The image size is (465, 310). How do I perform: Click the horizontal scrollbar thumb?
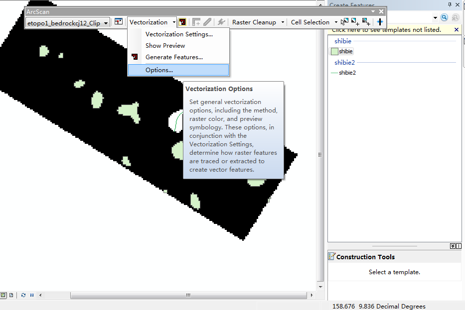[x=188, y=295]
